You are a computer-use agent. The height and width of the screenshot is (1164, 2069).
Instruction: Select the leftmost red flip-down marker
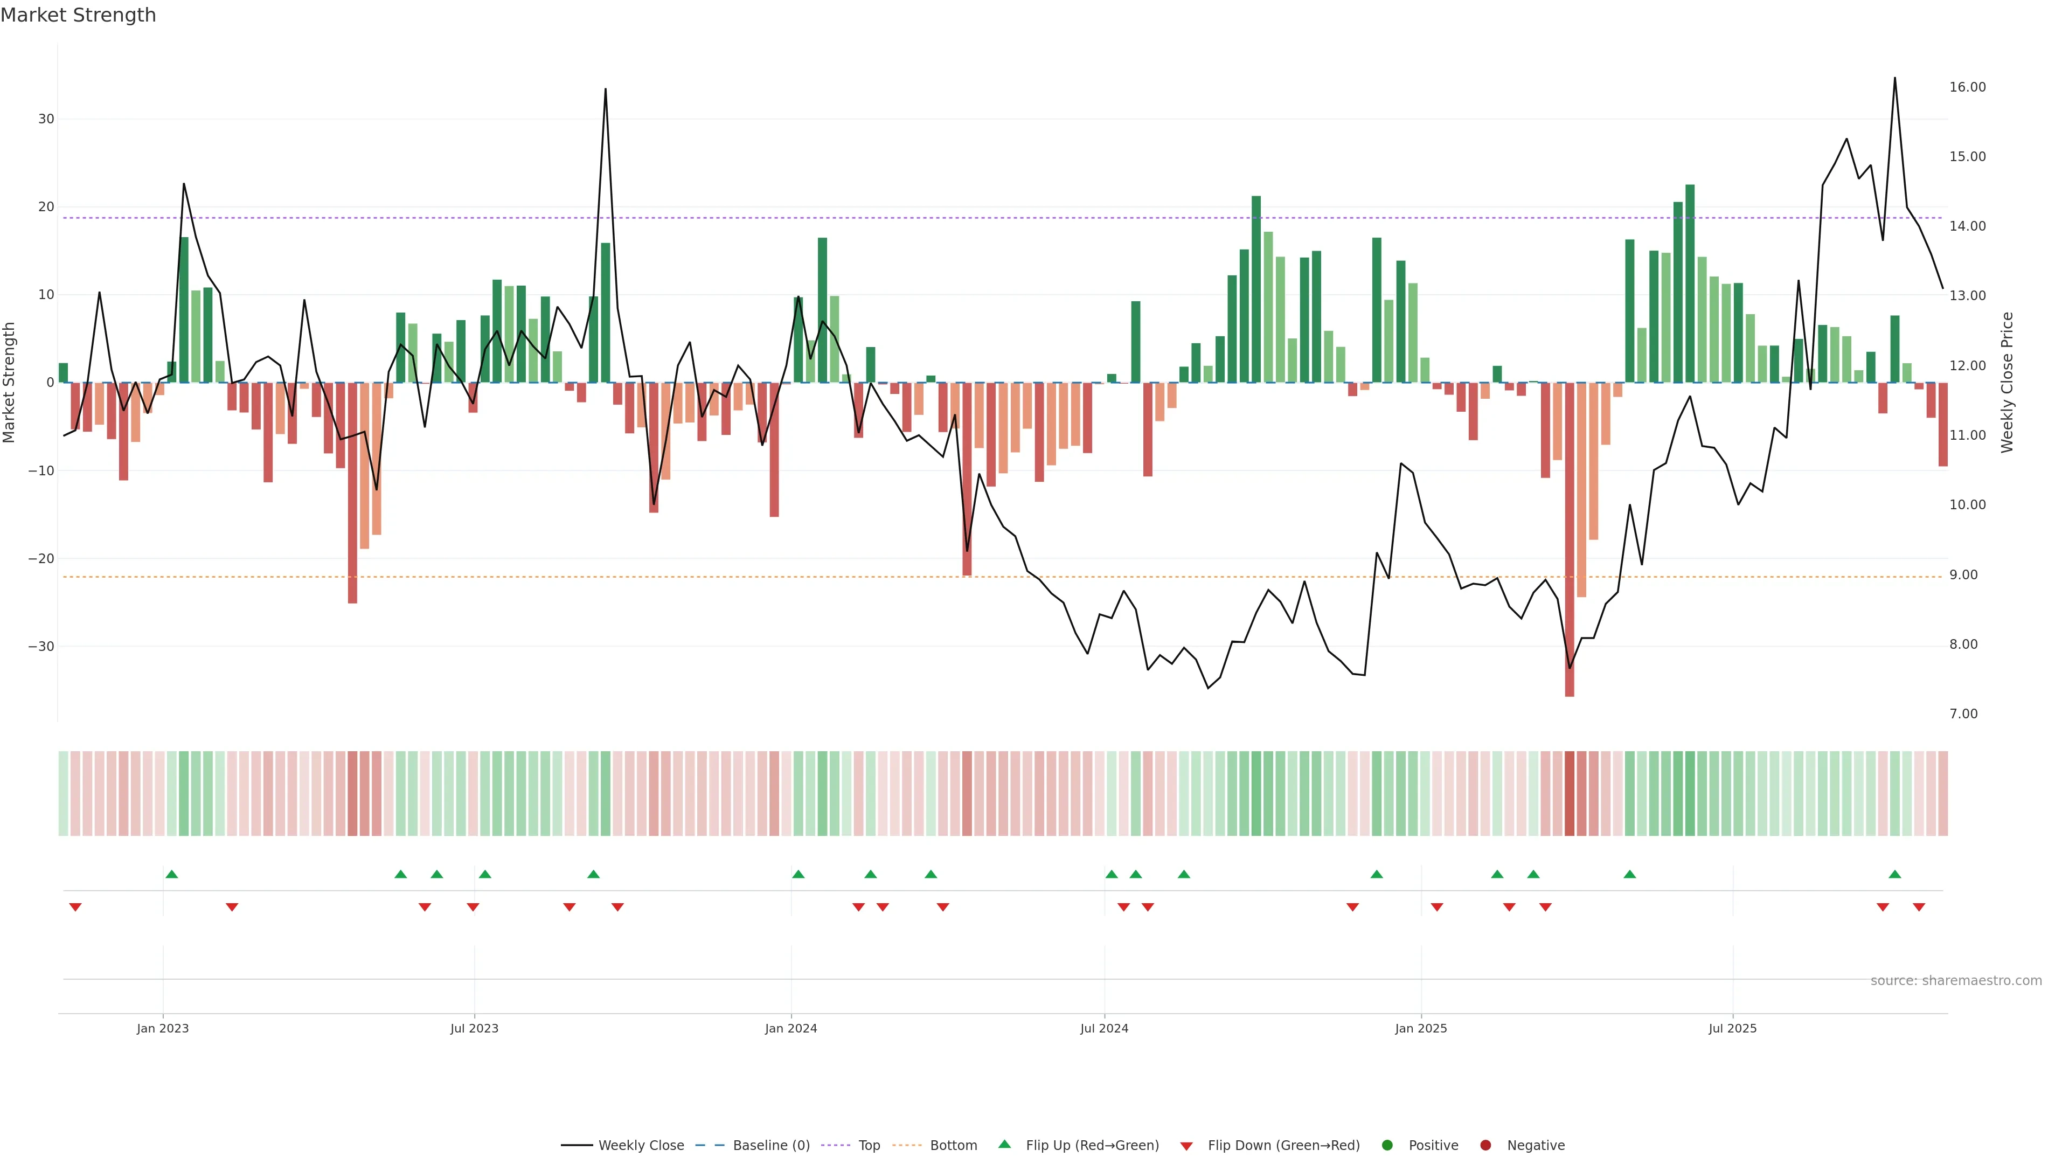tap(75, 907)
